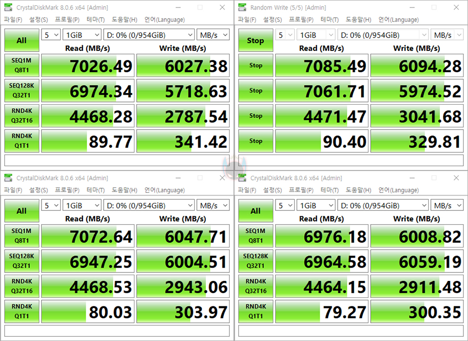
Task: Open test count dropdown in top-left window
Action: [x=51, y=35]
